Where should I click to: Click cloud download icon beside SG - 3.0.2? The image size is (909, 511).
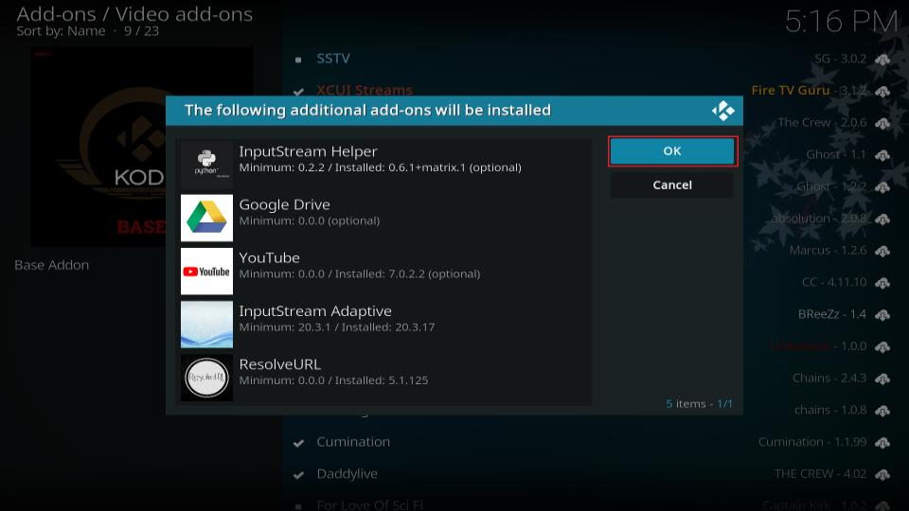click(882, 59)
